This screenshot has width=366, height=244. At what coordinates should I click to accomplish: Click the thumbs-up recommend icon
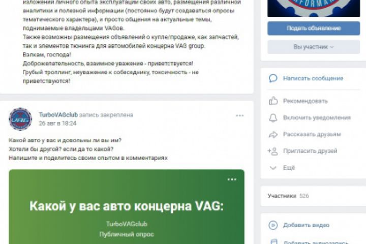click(x=273, y=101)
